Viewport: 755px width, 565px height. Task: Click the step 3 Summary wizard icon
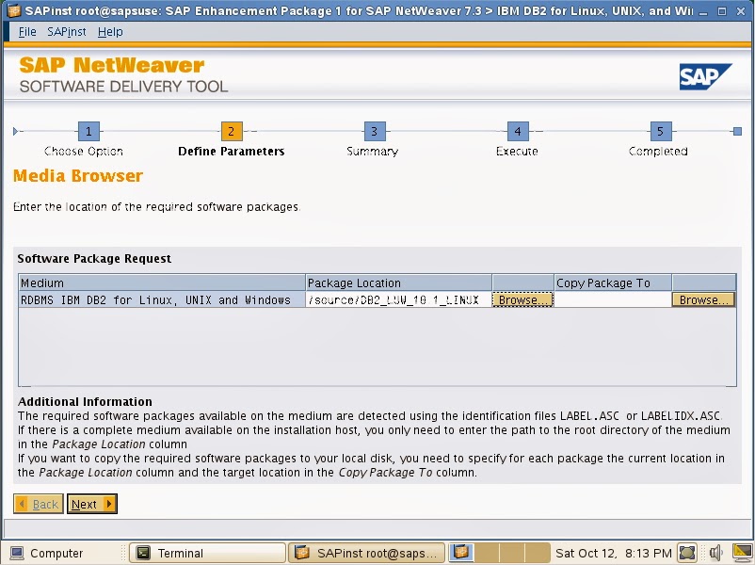point(373,132)
